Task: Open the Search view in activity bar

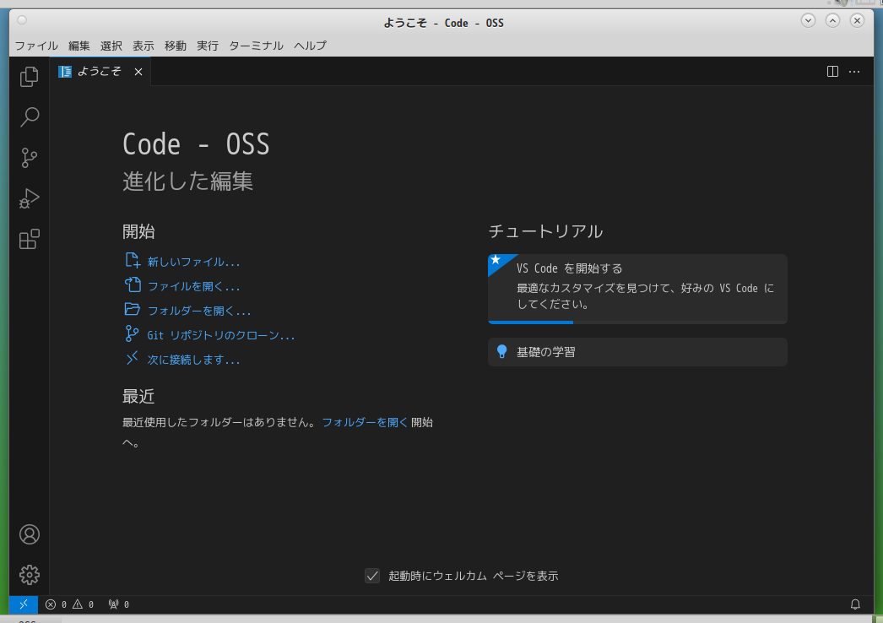Action: coord(30,117)
